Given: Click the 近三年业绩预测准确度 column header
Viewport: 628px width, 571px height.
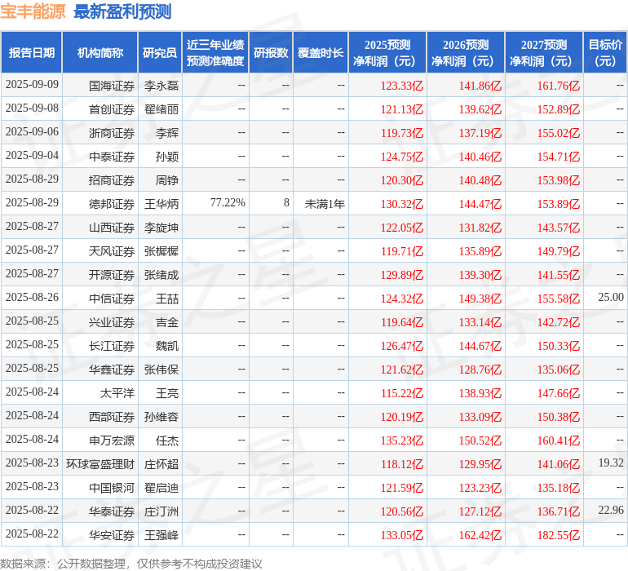Looking at the screenshot, I should (215, 53).
